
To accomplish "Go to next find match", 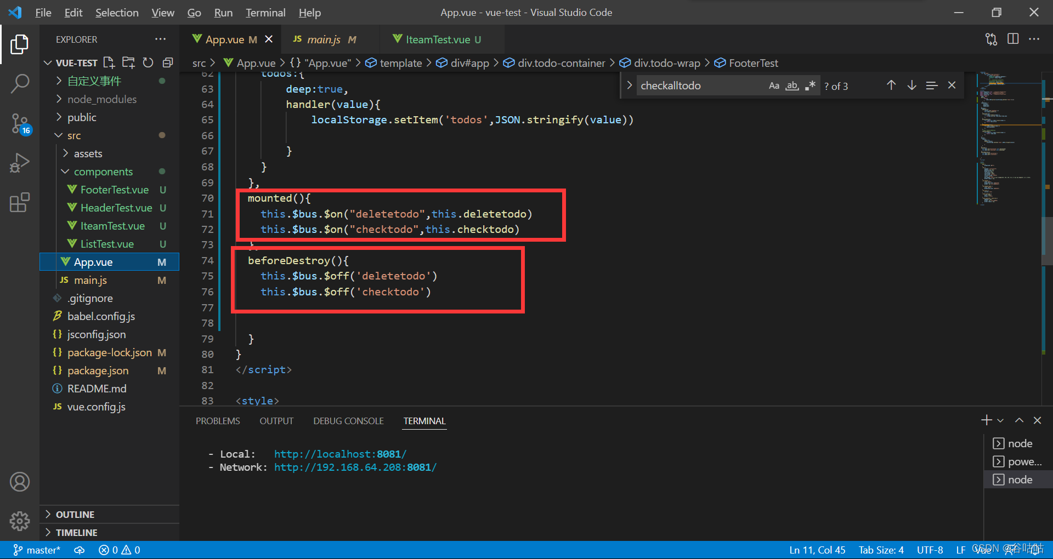I will (x=912, y=85).
